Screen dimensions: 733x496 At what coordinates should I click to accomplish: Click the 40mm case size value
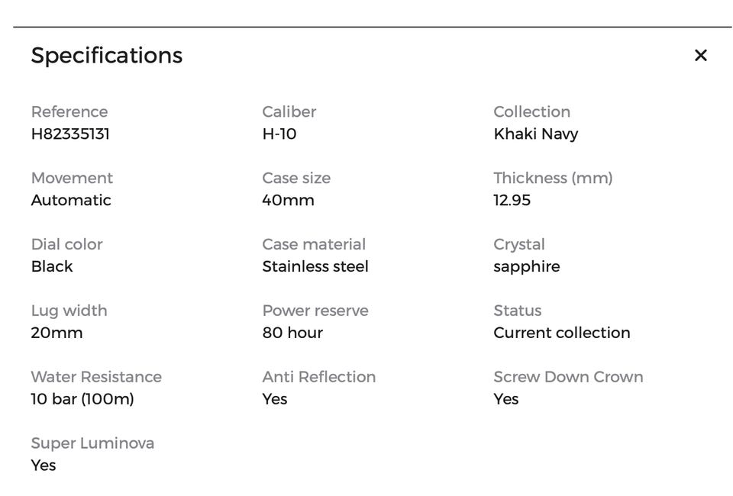click(x=288, y=201)
